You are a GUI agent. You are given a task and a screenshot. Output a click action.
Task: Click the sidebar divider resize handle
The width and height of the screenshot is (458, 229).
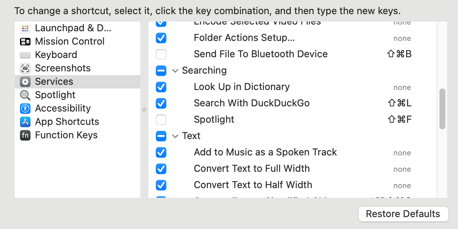pyautogui.click(x=144, y=110)
